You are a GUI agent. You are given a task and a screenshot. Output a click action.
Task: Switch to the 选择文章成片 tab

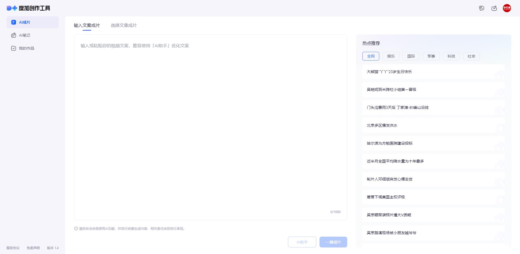click(x=124, y=25)
